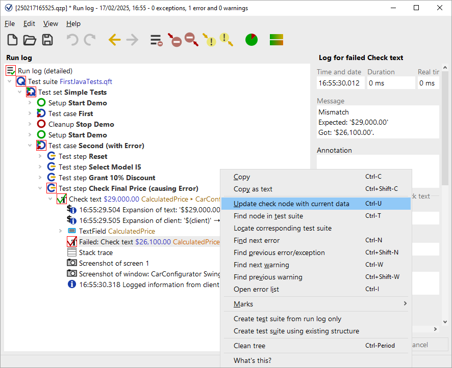Find previous error toolbar icon

click(x=191, y=39)
